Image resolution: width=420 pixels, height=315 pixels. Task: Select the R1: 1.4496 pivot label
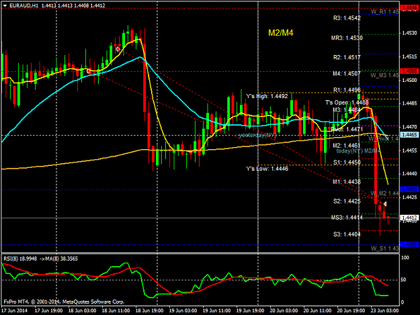tap(347, 90)
